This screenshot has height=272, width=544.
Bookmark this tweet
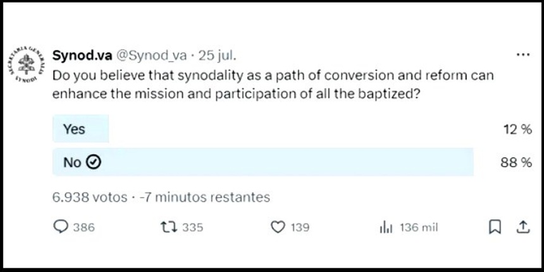pyautogui.click(x=495, y=228)
